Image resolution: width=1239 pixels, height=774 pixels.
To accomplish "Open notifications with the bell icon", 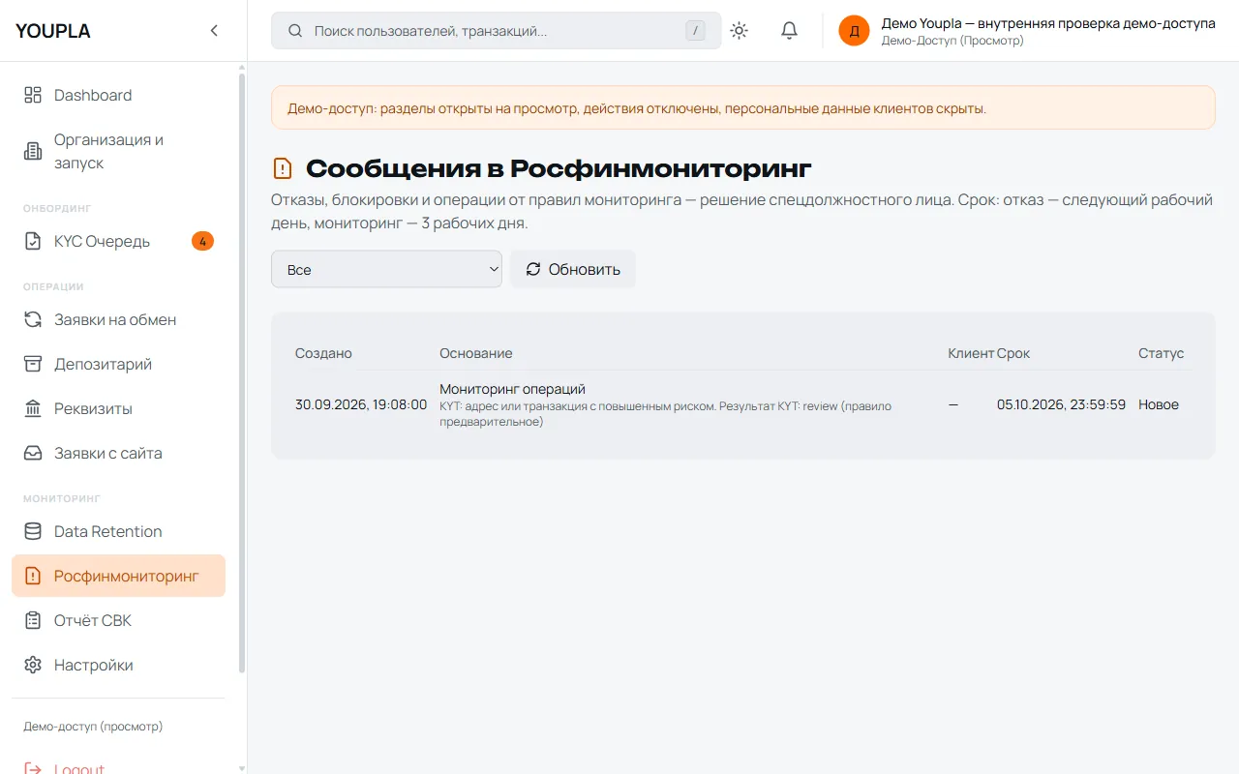I will coord(789,31).
